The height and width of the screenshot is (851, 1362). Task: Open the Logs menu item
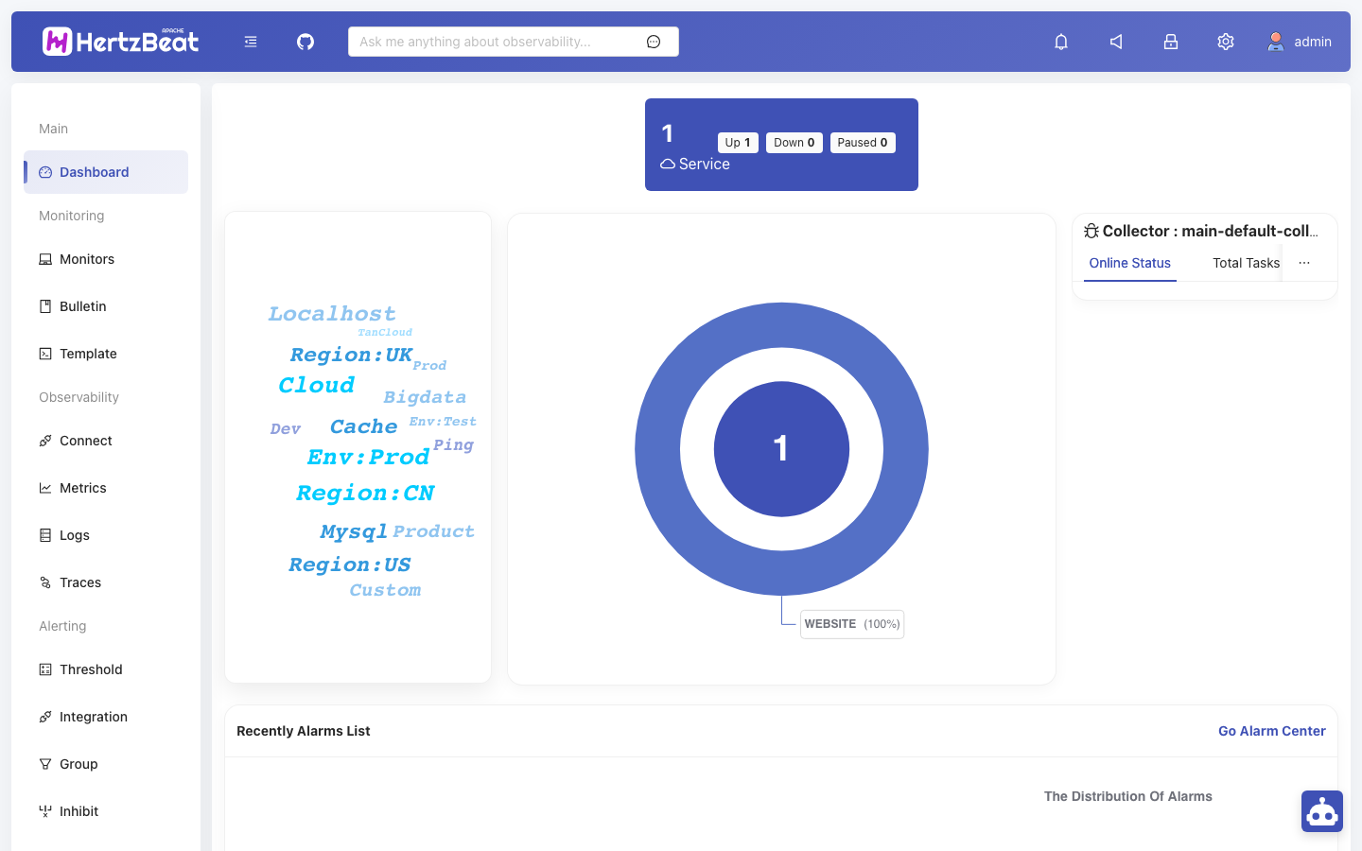106,535
